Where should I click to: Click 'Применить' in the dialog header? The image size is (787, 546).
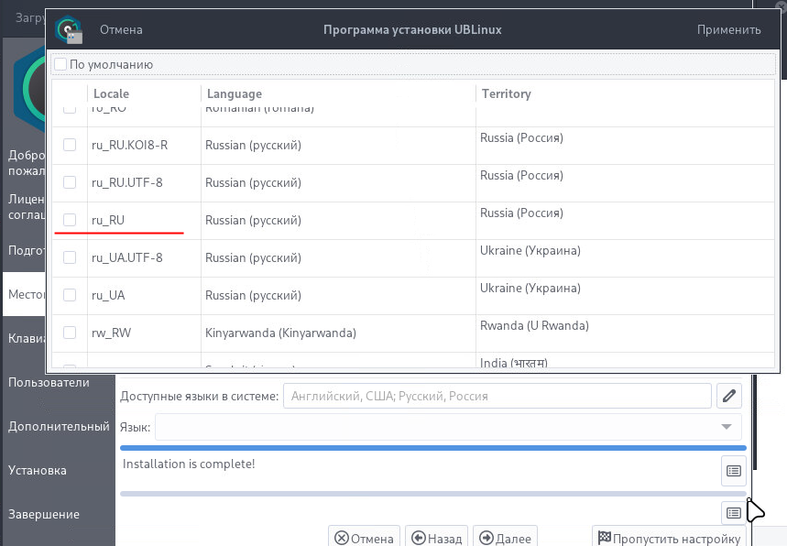point(728,29)
